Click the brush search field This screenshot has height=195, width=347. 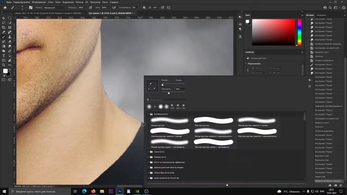pos(168,100)
